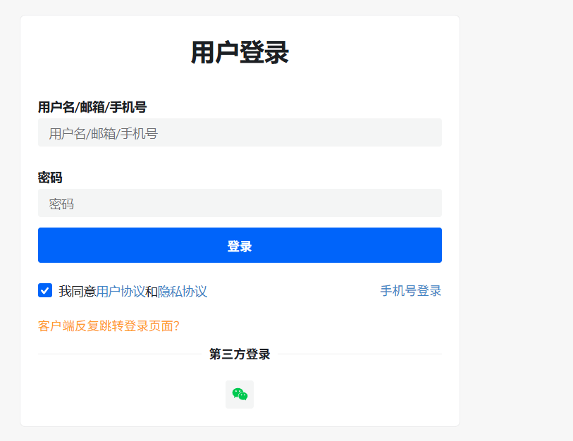Screen dimensions: 573x441
Task: Click the 和 text between the agreement links
Action: pyautogui.click(x=152, y=292)
